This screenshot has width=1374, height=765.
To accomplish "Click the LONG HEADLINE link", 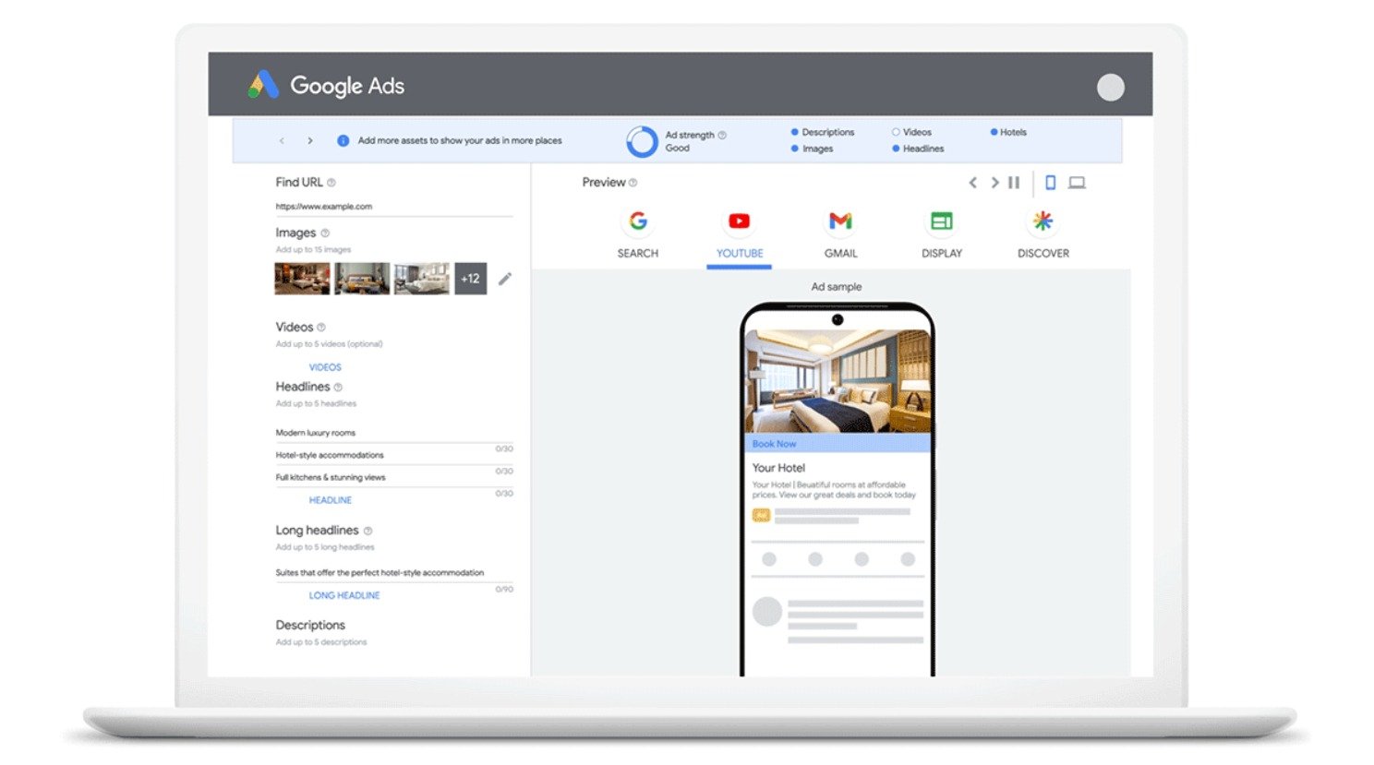I will point(343,595).
